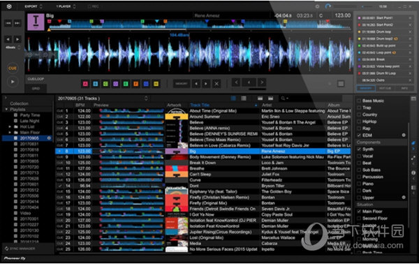The height and width of the screenshot is (264, 419).
Task: Go to previous memory cue arrow
Action: point(196,84)
